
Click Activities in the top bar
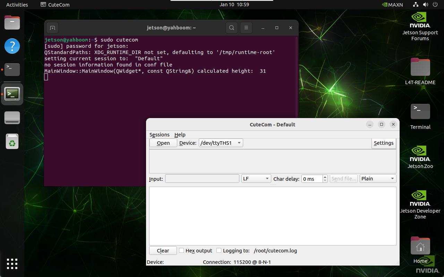pos(17,5)
